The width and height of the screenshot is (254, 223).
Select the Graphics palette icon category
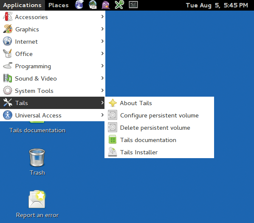click(x=8, y=29)
